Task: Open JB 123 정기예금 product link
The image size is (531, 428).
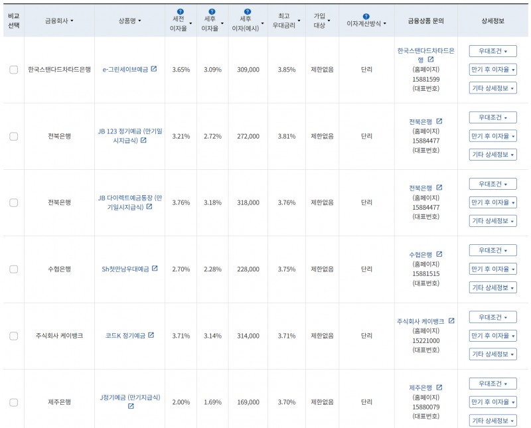Action: click(130, 136)
